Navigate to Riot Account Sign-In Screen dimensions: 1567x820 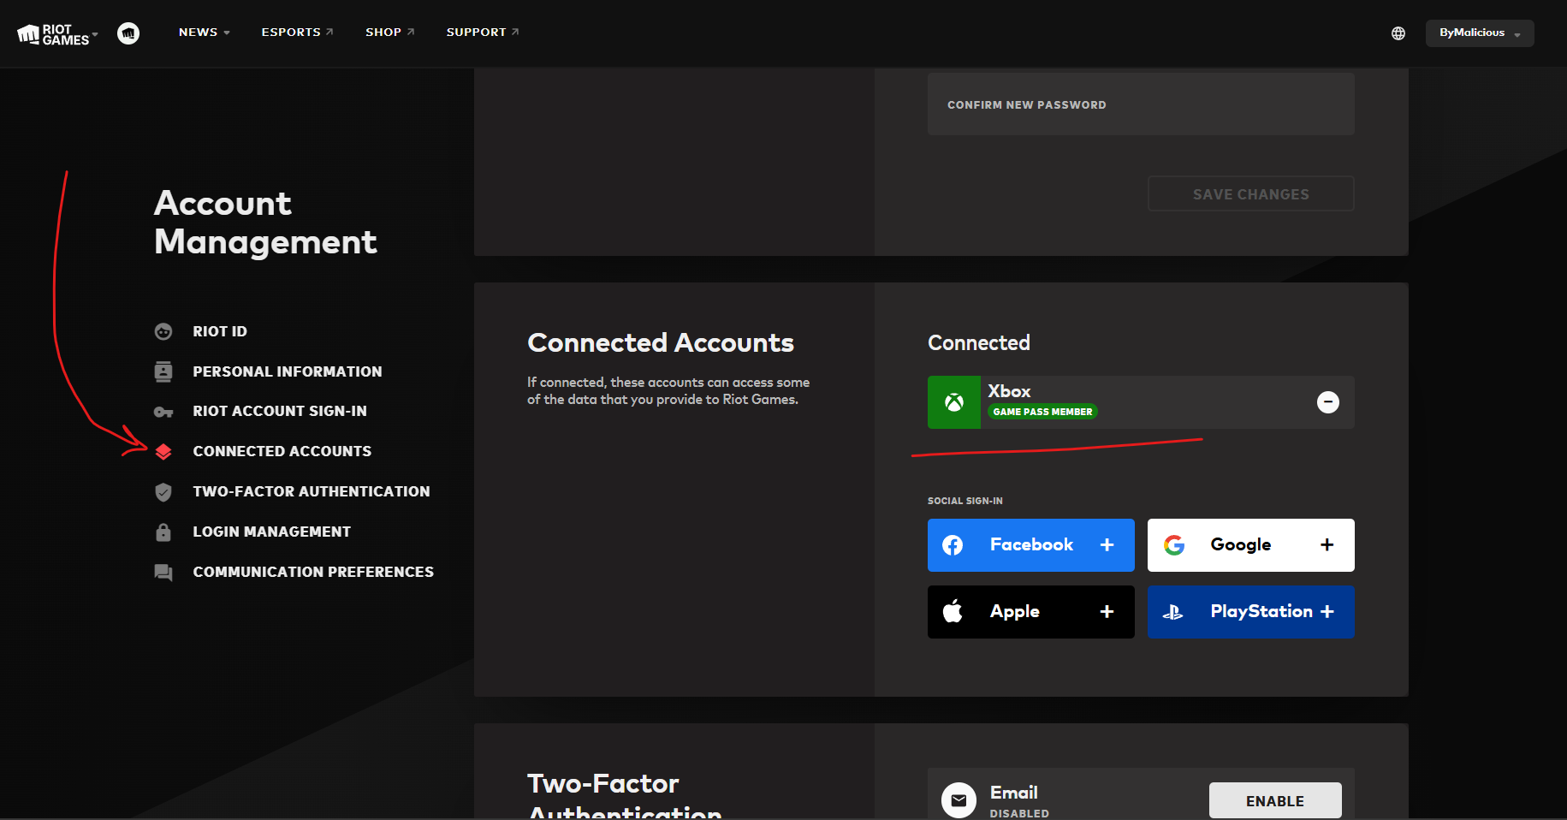click(280, 412)
